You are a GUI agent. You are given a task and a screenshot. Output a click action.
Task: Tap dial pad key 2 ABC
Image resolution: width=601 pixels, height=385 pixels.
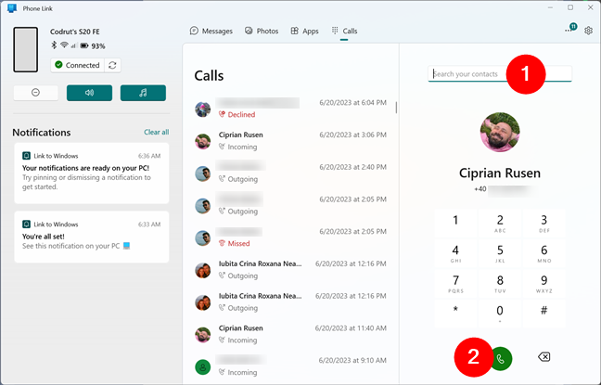tap(500, 224)
